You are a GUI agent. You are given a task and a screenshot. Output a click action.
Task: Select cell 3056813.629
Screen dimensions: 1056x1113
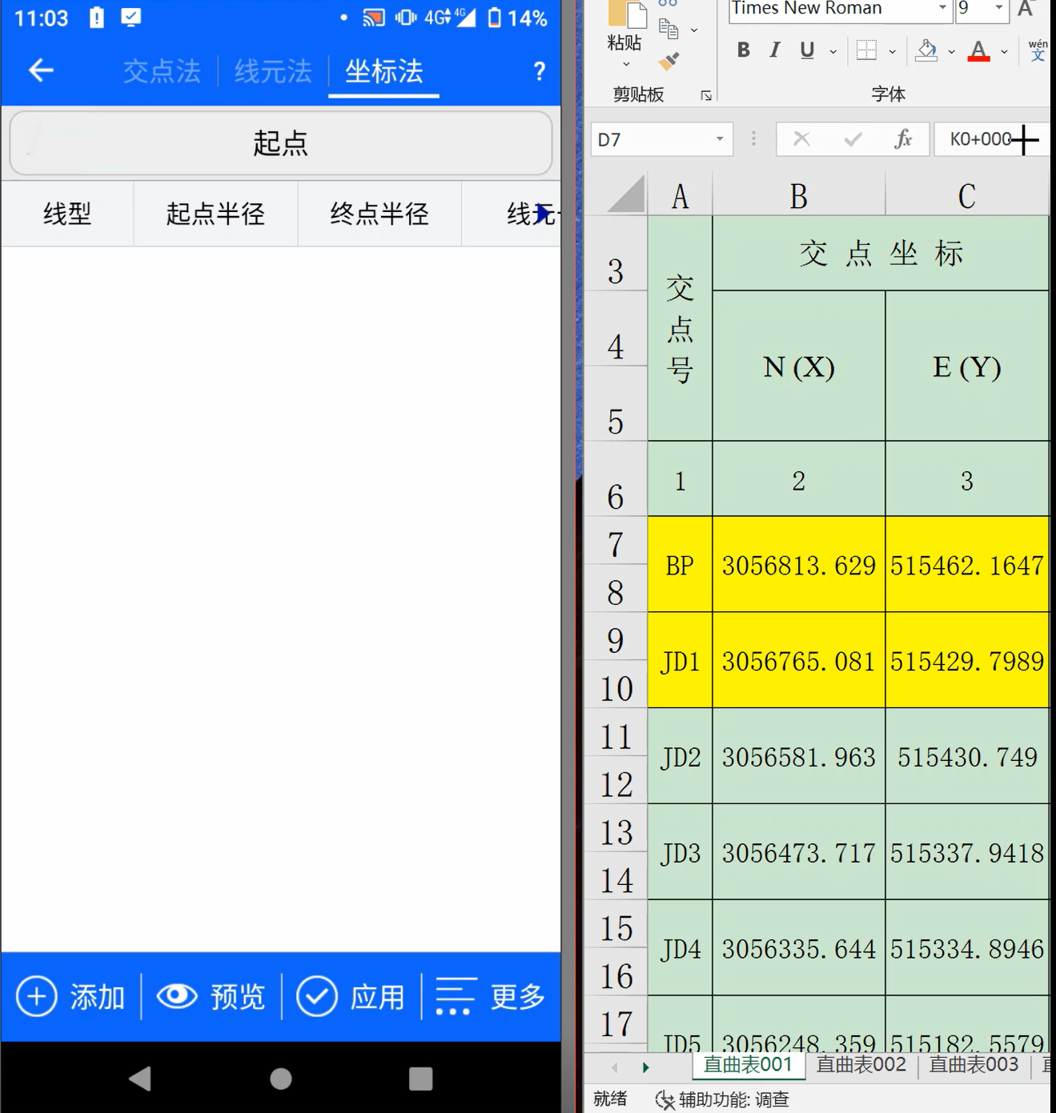(x=799, y=565)
